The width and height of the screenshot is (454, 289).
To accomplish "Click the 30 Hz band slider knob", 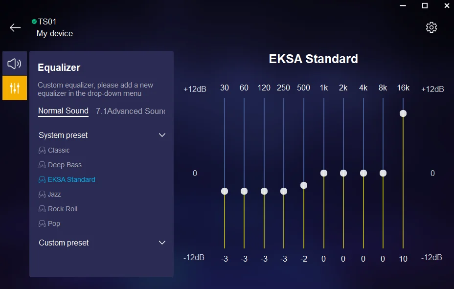I will [x=225, y=191].
